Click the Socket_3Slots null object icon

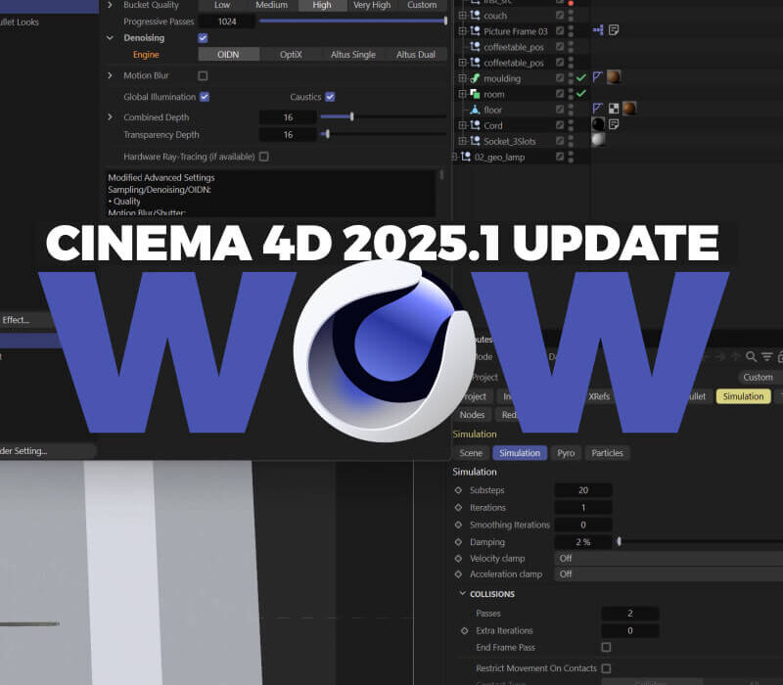pyautogui.click(x=475, y=141)
